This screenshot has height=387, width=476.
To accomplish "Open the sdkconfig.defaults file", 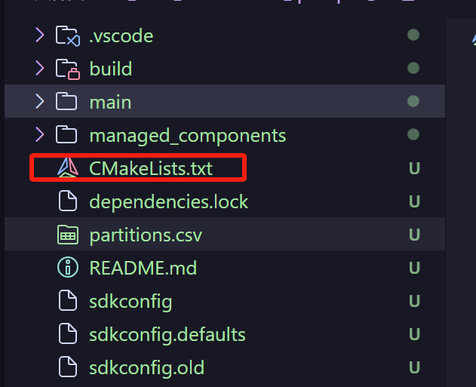I will pyautogui.click(x=167, y=334).
